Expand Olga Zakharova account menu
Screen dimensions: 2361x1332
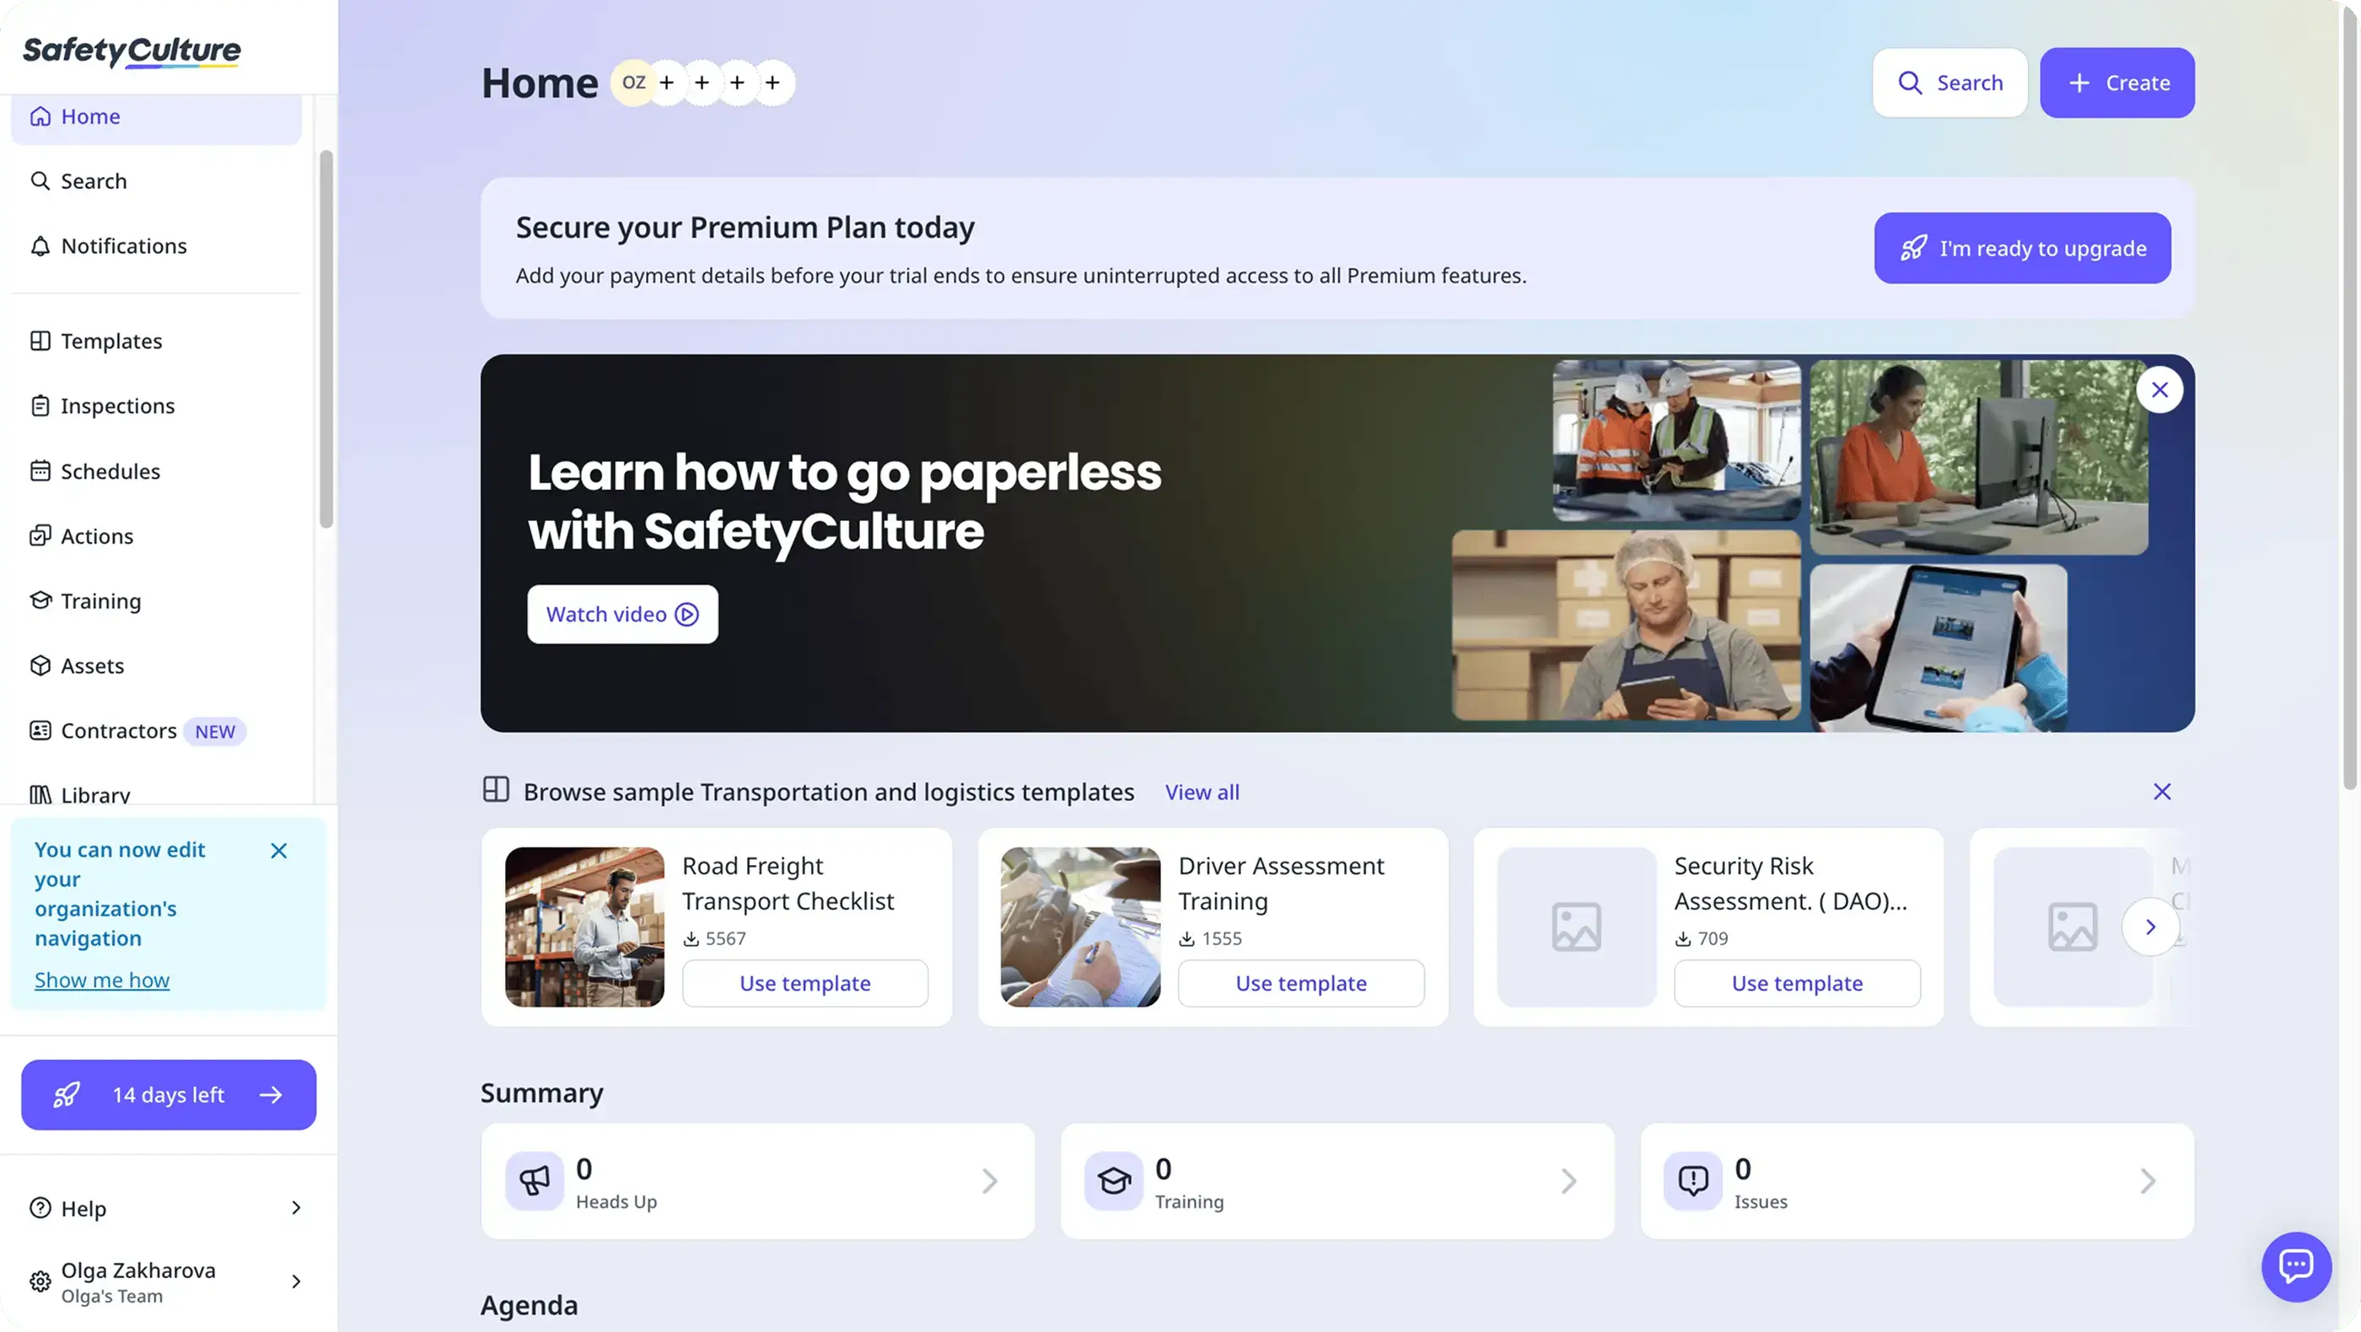(x=295, y=1281)
